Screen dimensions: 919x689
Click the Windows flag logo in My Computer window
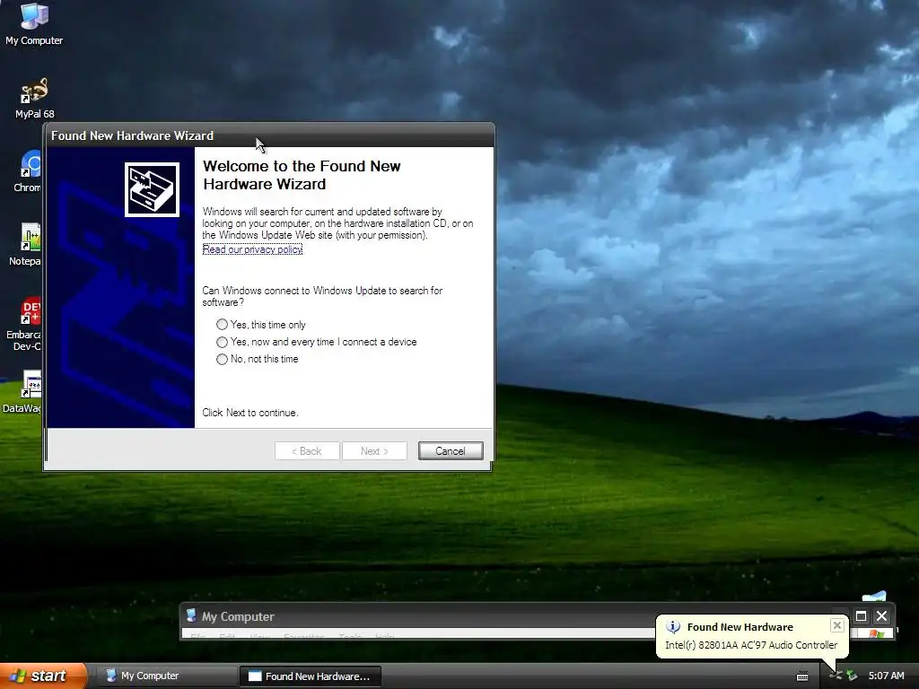(876, 634)
